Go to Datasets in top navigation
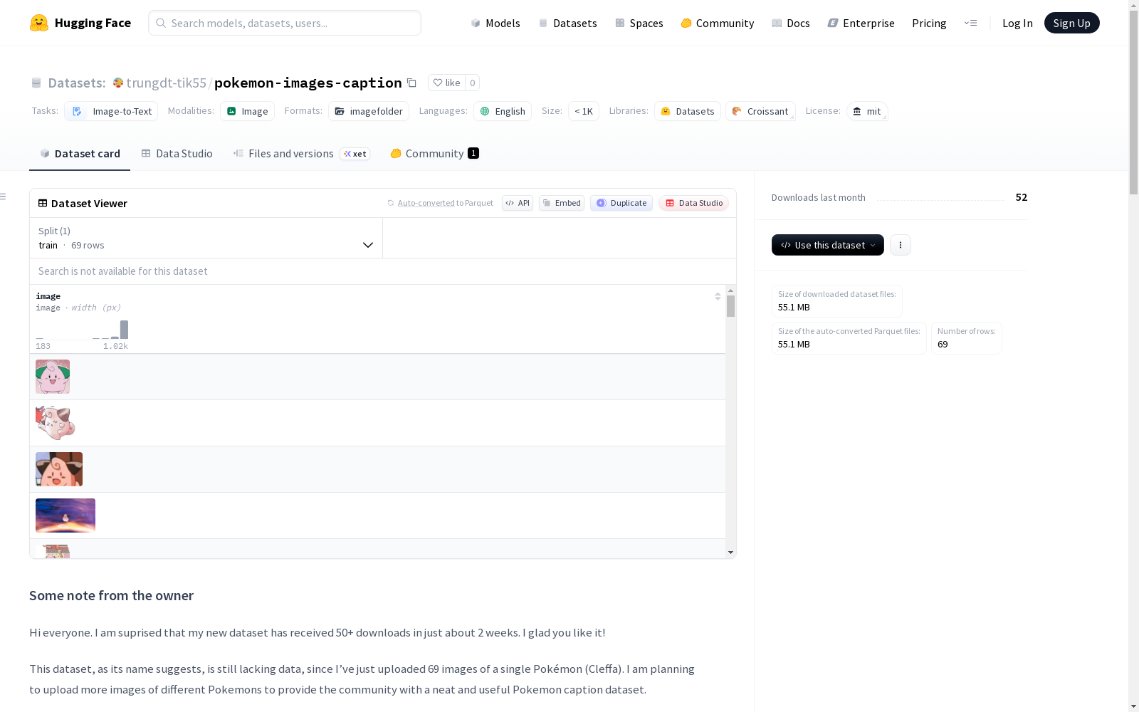Image resolution: width=1139 pixels, height=712 pixels. coord(567,23)
